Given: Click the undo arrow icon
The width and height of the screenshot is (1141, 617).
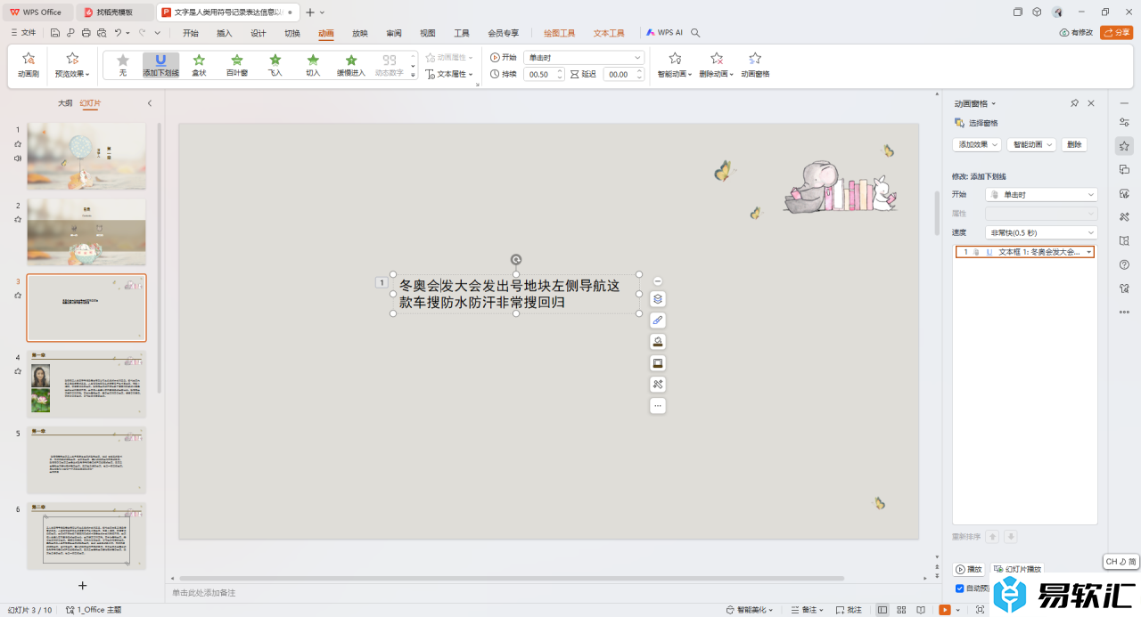Looking at the screenshot, I should 118,33.
